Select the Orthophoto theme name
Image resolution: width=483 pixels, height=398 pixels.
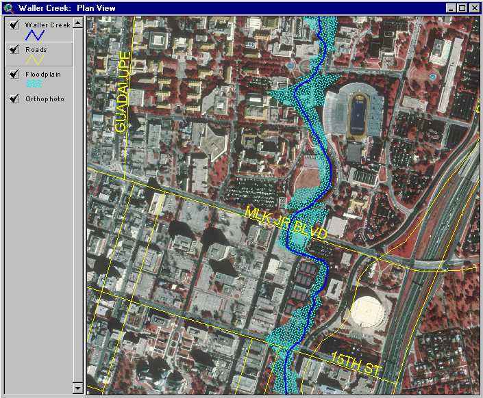click(45, 99)
